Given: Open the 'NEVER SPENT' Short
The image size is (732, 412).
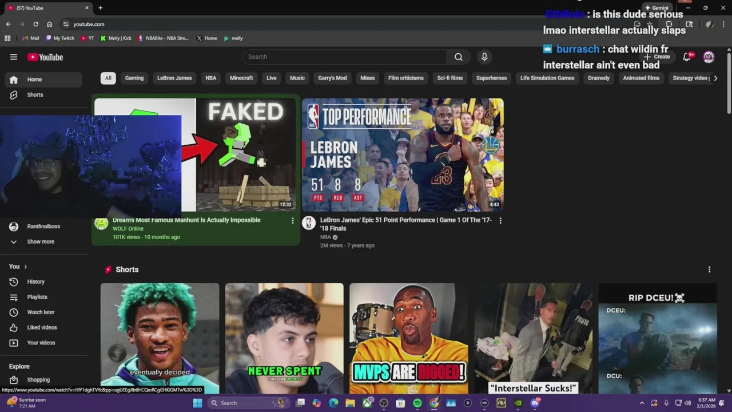Looking at the screenshot, I should pos(284,338).
